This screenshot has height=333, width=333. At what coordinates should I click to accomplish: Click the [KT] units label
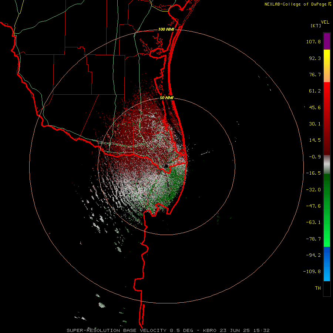(316, 26)
